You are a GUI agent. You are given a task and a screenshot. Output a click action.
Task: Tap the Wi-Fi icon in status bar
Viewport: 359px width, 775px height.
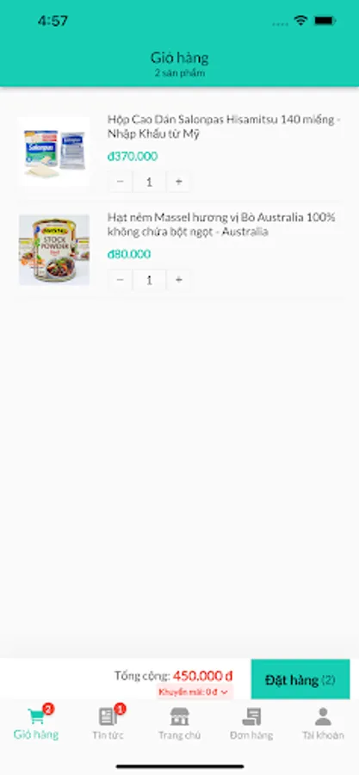tap(300, 21)
